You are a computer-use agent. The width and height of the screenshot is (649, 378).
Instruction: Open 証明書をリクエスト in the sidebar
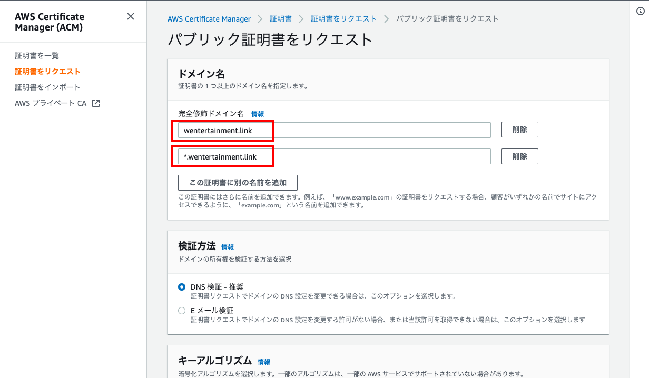click(x=47, y=71)
